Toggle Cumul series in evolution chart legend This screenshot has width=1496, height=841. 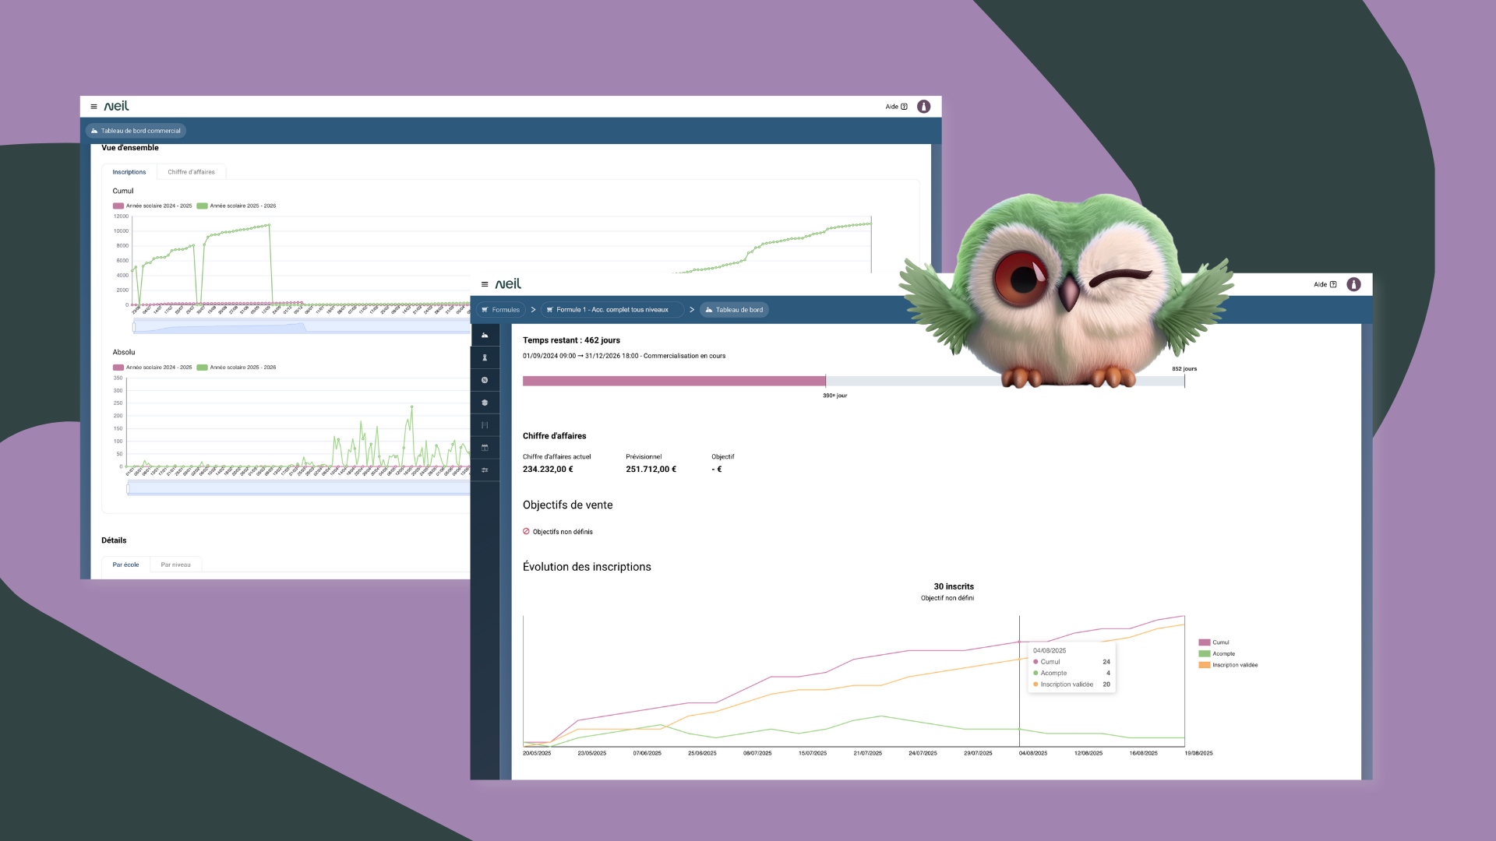tap(1214, 642)
